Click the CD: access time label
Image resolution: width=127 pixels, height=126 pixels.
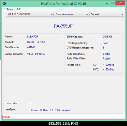point(95,65)
